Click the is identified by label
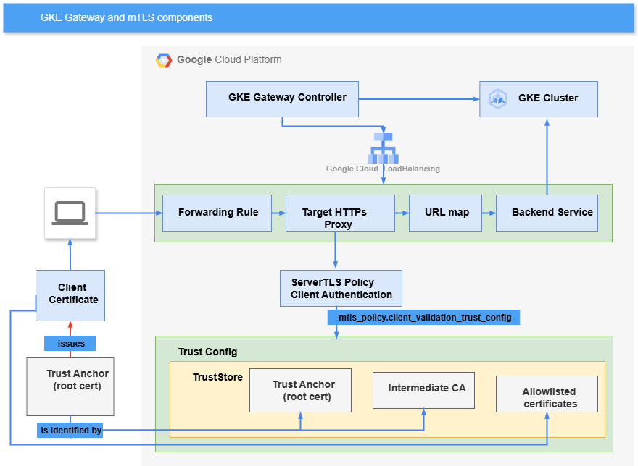 click(x=70, y=431)
